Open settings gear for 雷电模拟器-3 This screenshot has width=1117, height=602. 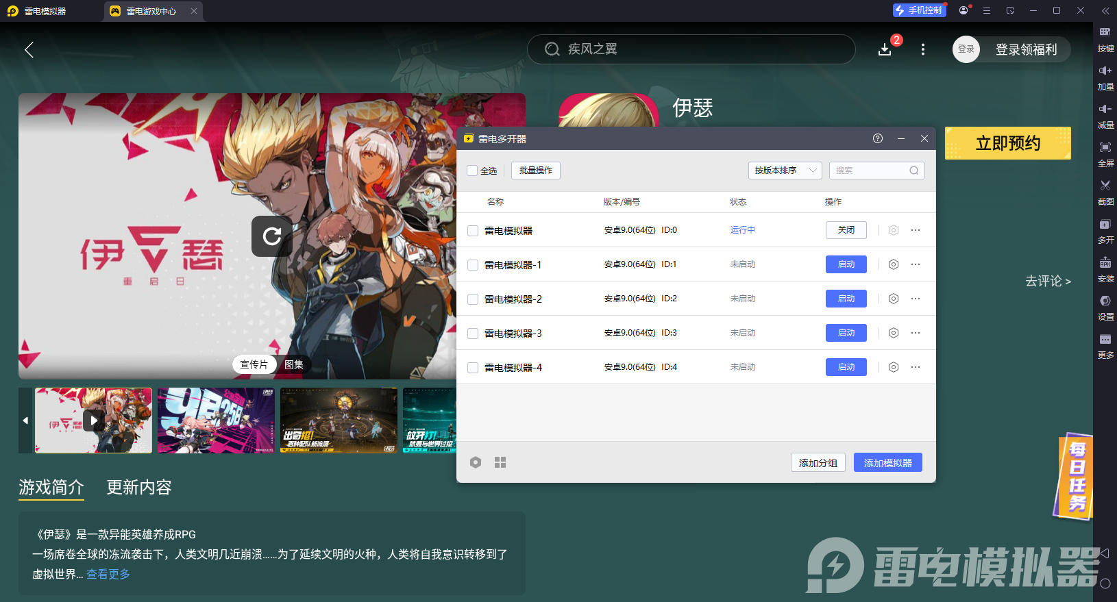[x=894, y=333]
